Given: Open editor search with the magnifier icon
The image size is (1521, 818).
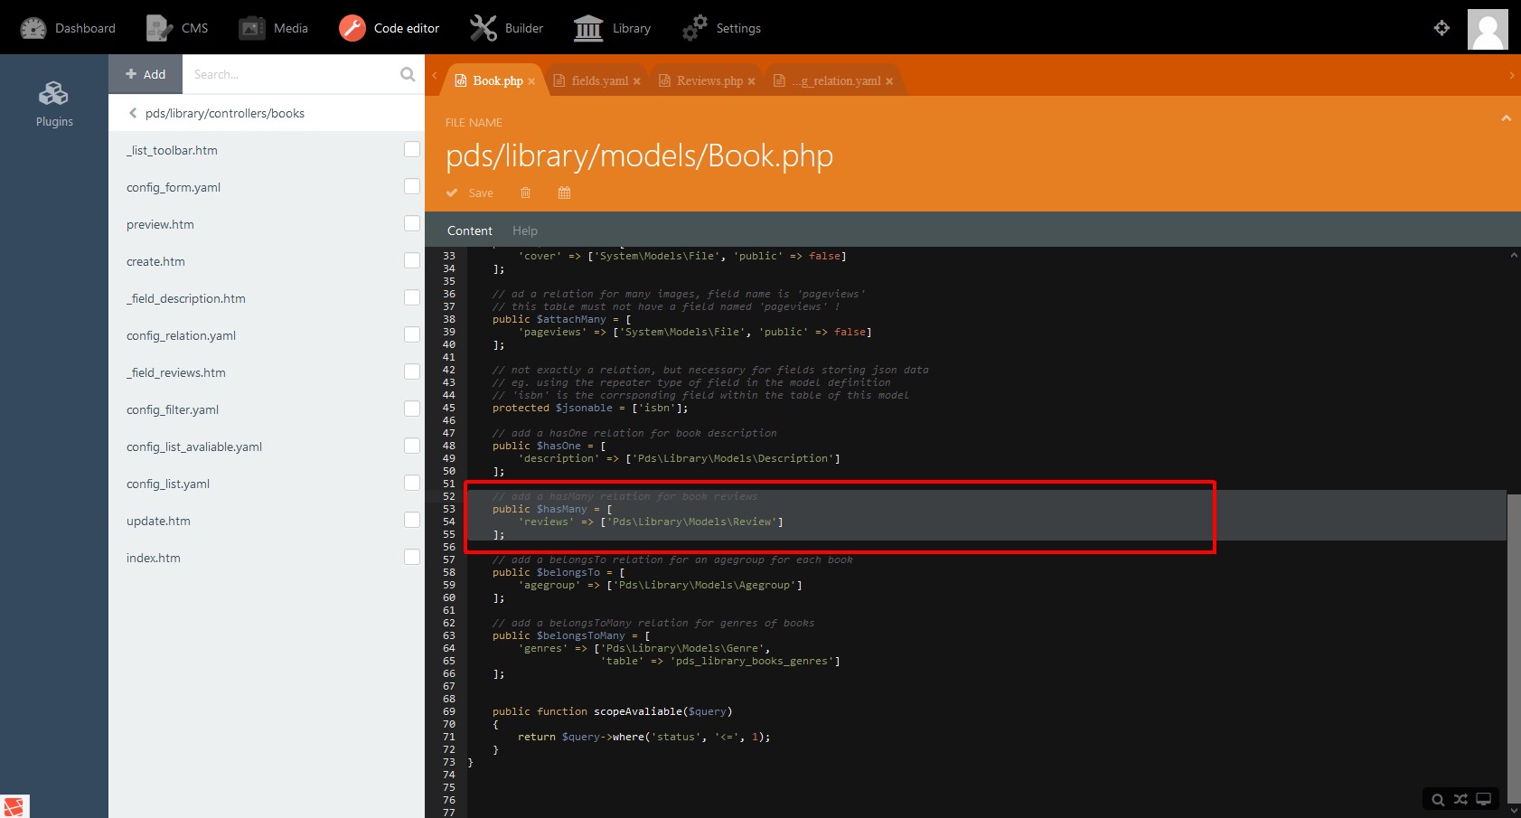Looking at the screenshot, I should tap(1437, 799).
